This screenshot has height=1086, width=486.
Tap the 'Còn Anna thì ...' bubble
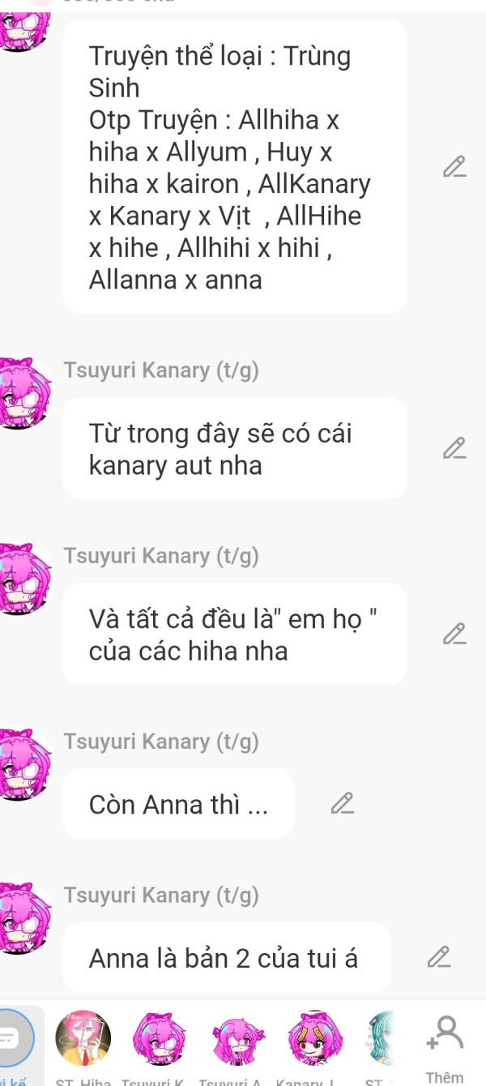point(178,803)
